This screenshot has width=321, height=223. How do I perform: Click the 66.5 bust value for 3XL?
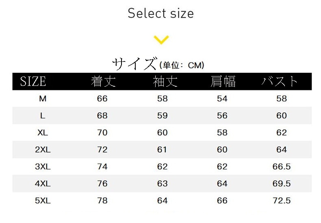click(282, 167)
